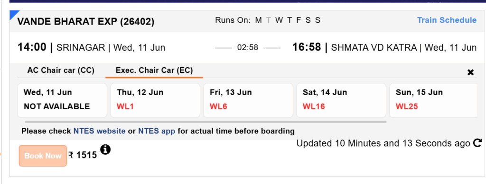Click the fare info icon beside ₹ 1515
The height and width of the screenshot is (184, 486).
pos(105,150)
